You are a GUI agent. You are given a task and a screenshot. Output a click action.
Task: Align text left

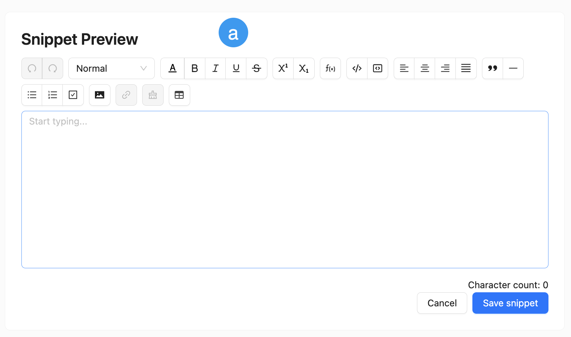coord(404,68)
